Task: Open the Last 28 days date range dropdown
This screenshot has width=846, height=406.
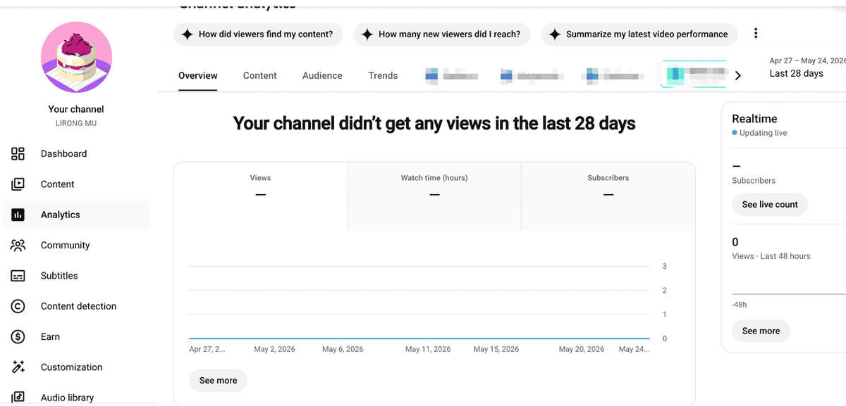Action: coord(807,68)
